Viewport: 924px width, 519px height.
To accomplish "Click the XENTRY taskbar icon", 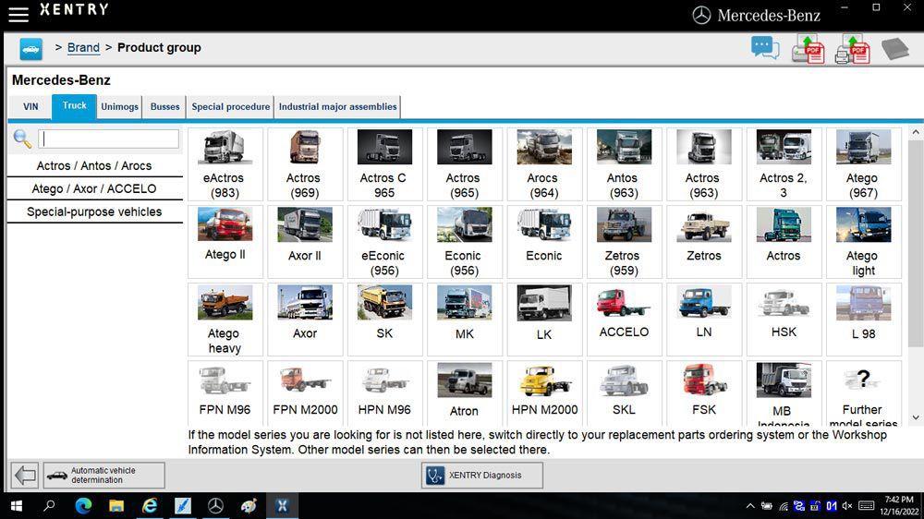I will pyautogui.click(x=282, y=506).
